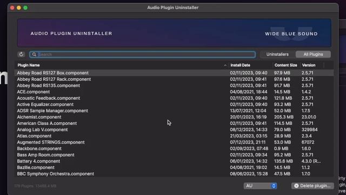Screen dimensions: 346x195
Task: Select Bazille.component plugin row
Action: point(174,167)
